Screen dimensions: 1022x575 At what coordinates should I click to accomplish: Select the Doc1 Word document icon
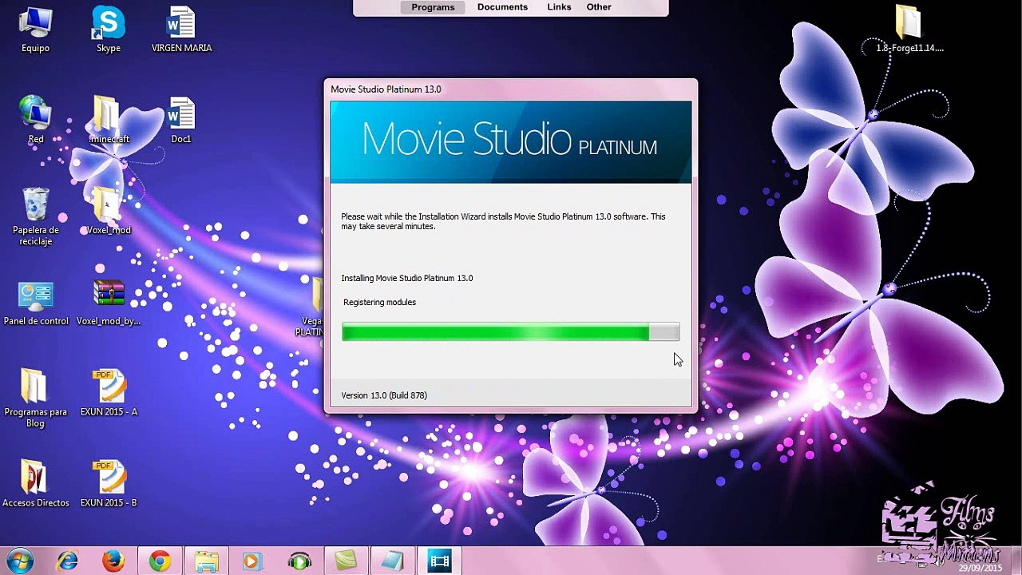pyautogui.click(x=181, y=121)
